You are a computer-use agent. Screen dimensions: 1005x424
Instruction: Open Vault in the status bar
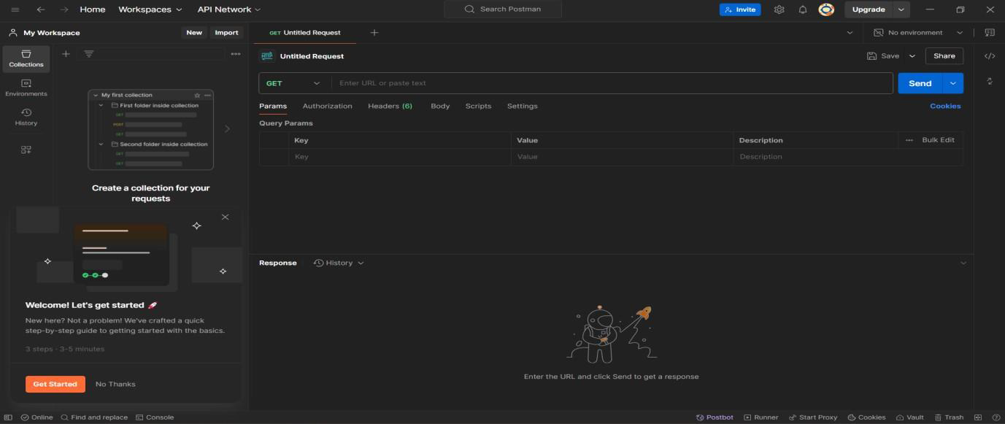[909, 417]
